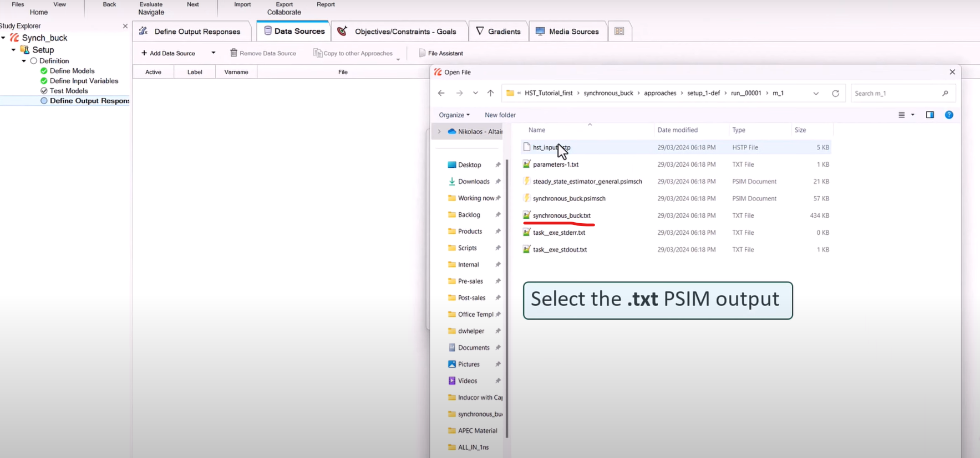Open APEC Material folder in sidebar
Image resolution: width=980 pixels, height=458 pixels.
click(x=477, y=431)
